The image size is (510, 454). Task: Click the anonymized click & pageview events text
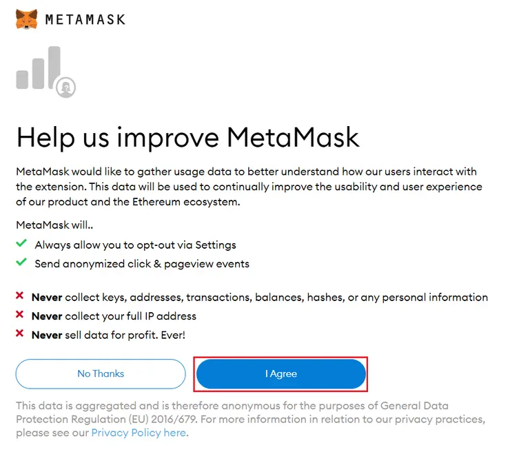coord(142,263)
